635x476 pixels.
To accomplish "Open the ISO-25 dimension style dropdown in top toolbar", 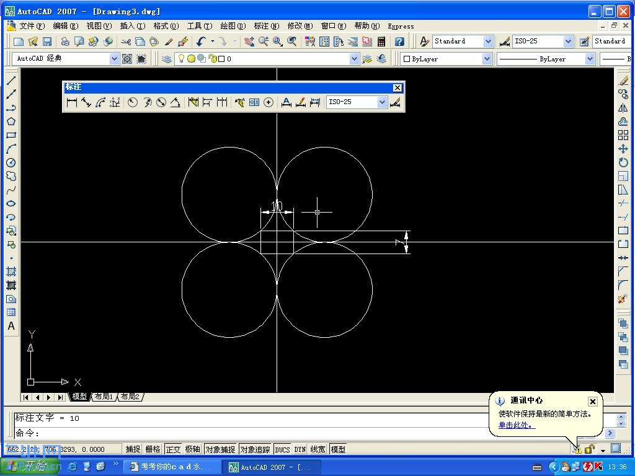I will click(x=568, y=42).
